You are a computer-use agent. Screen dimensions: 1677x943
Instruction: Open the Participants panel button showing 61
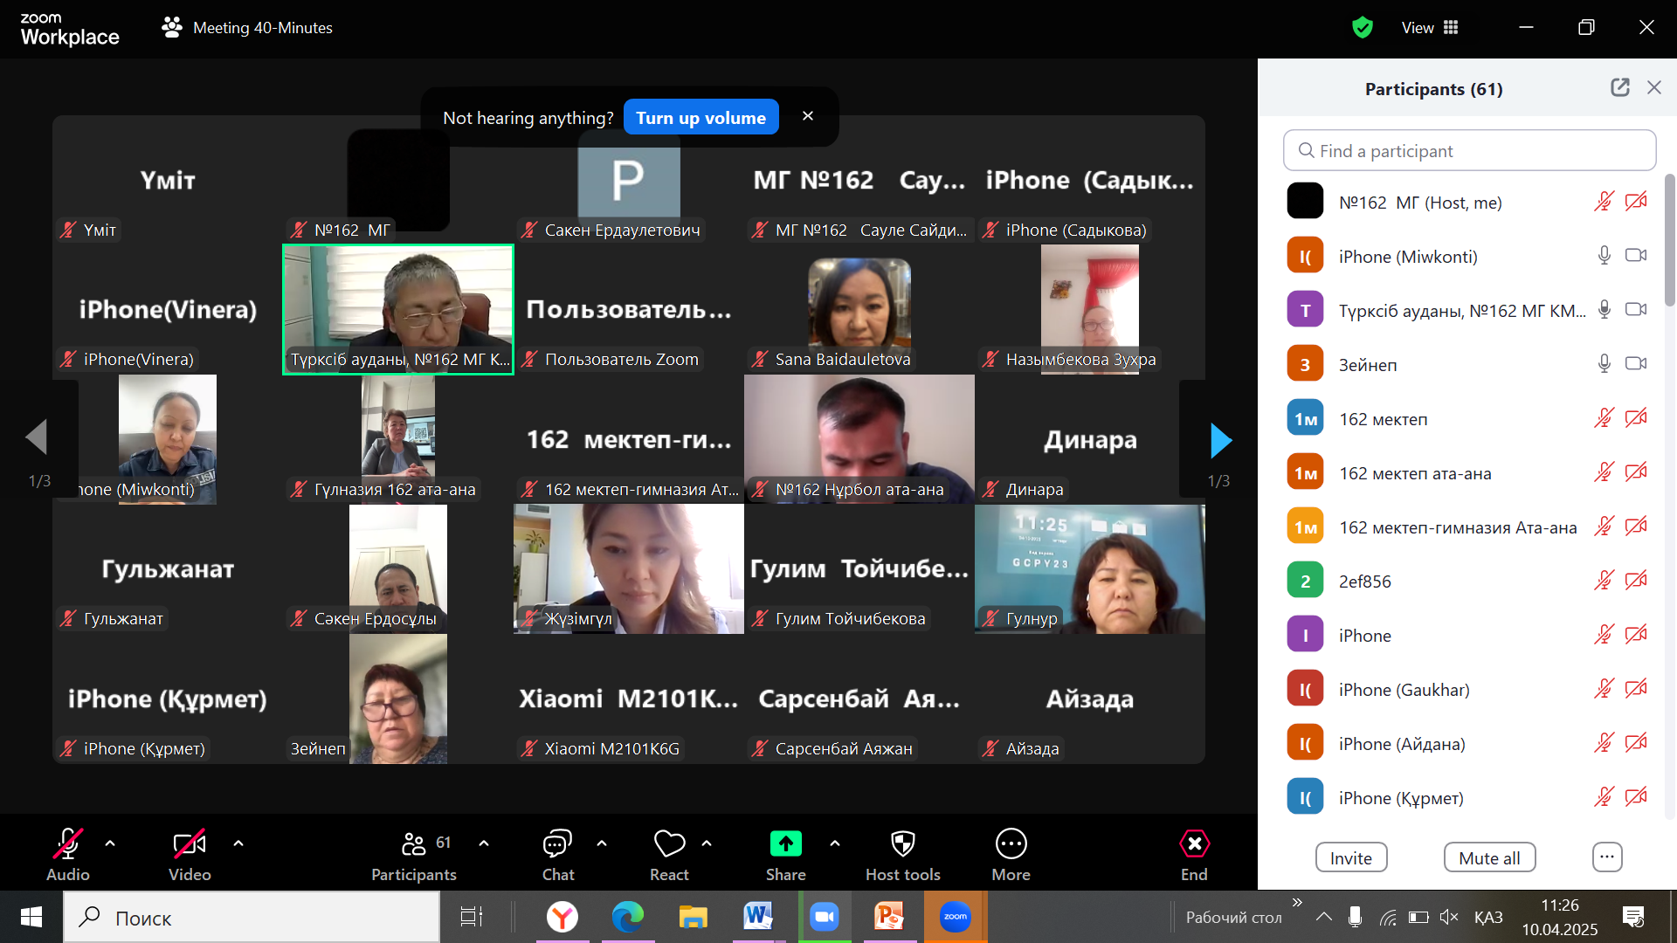(x=414, y=844)
